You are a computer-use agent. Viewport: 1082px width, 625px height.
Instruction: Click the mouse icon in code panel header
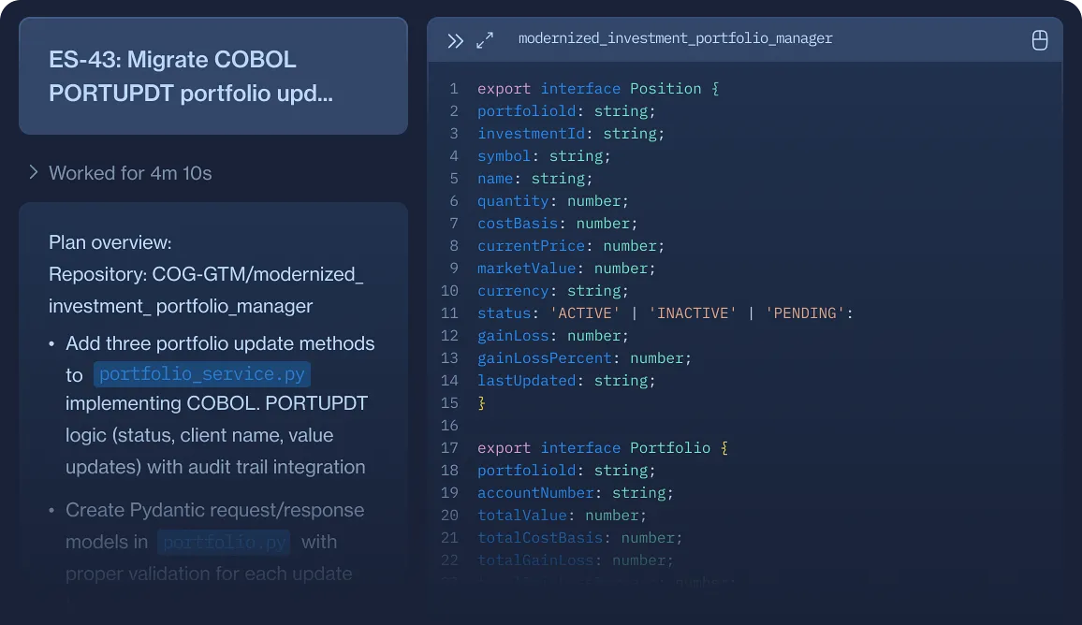1039,40
